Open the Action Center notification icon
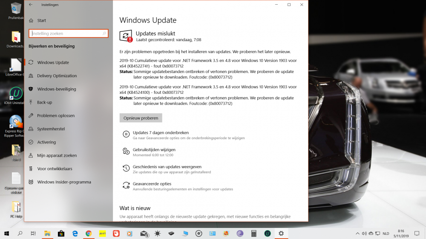Screen dimensions: 426x239 click(x=417, y=233)
